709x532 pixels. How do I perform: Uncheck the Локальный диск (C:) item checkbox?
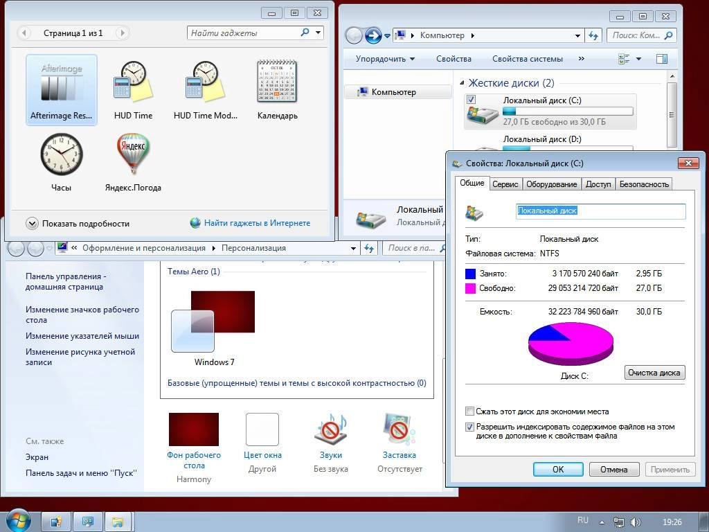click(x=471, y=99)
